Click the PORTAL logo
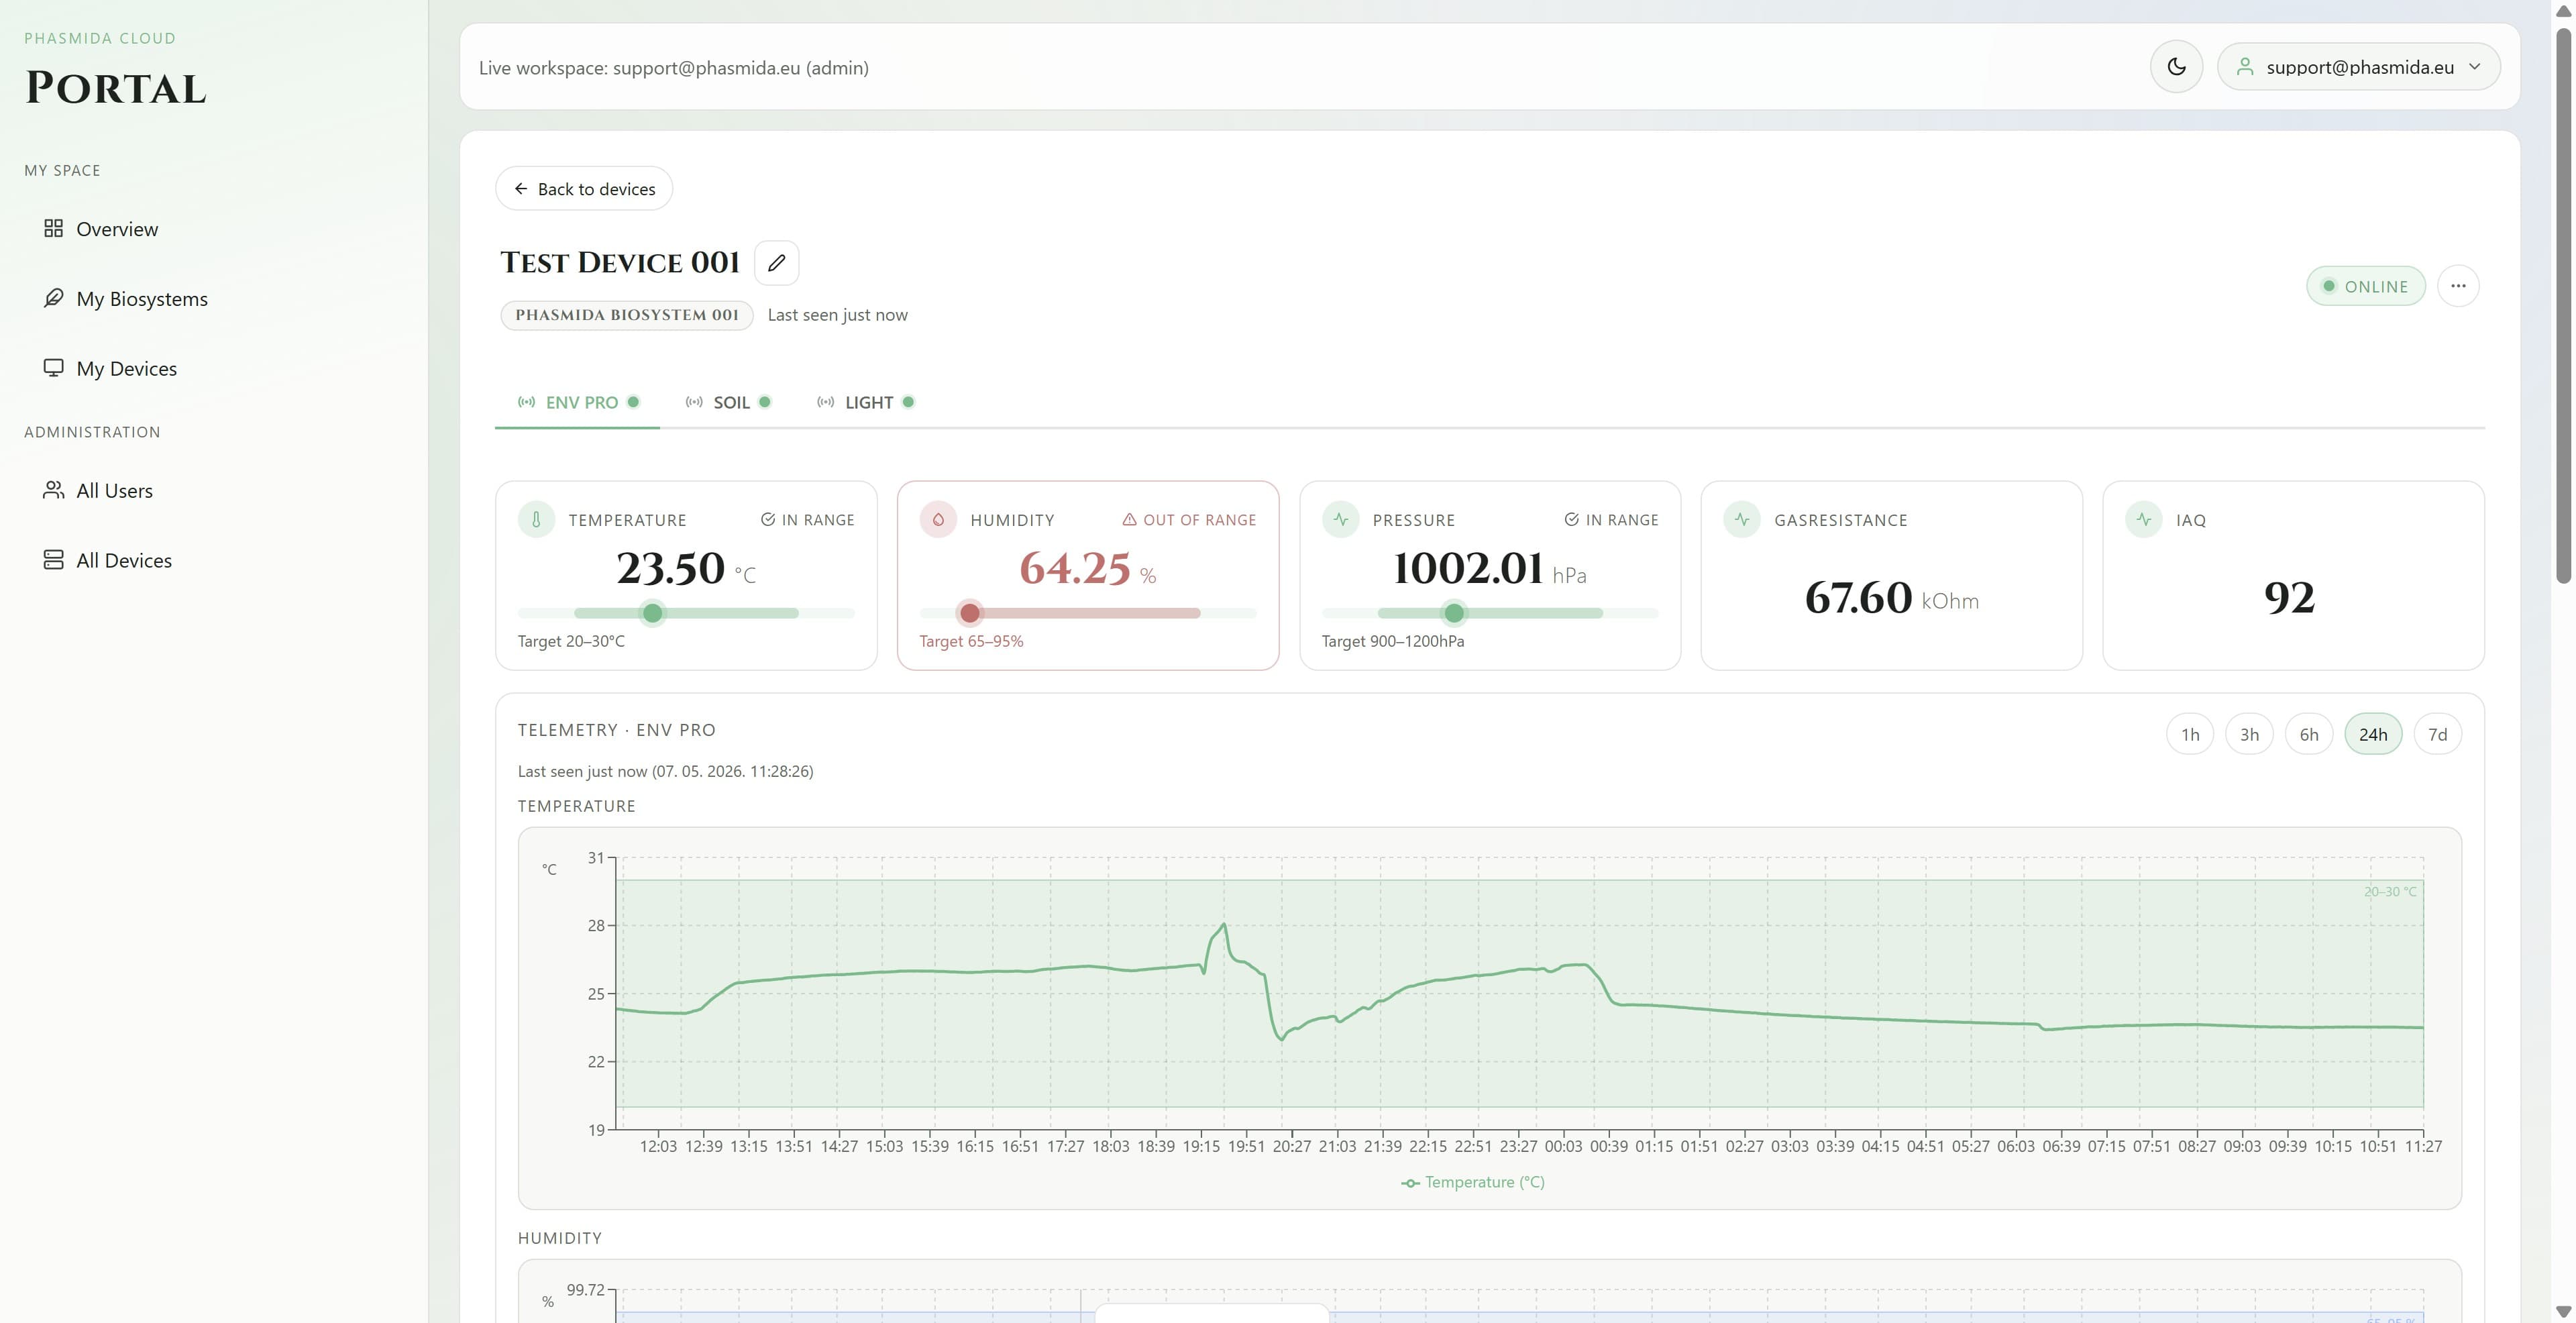This screenshot has width=2576, height=1323. (x=116, y=88)
